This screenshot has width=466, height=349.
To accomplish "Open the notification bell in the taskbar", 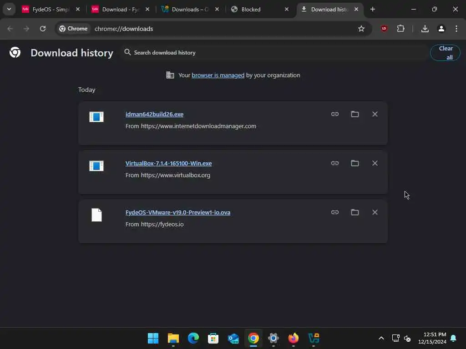I will [453, 338].
